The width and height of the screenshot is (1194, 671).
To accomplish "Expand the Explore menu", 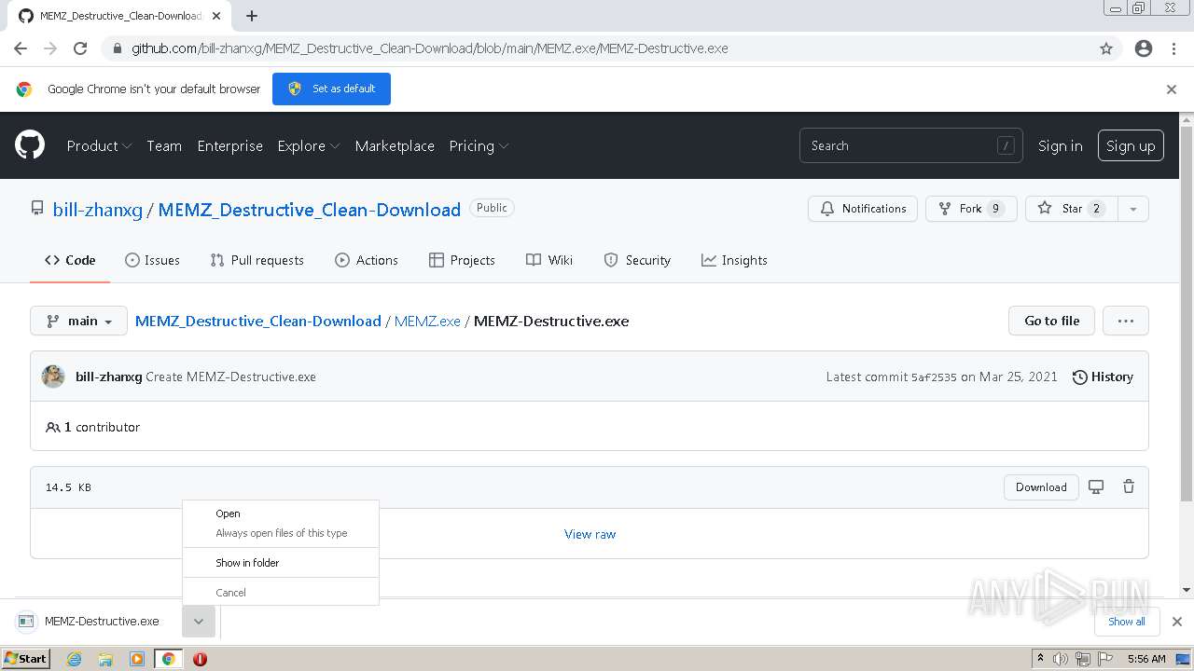I will tap(308, 145).
